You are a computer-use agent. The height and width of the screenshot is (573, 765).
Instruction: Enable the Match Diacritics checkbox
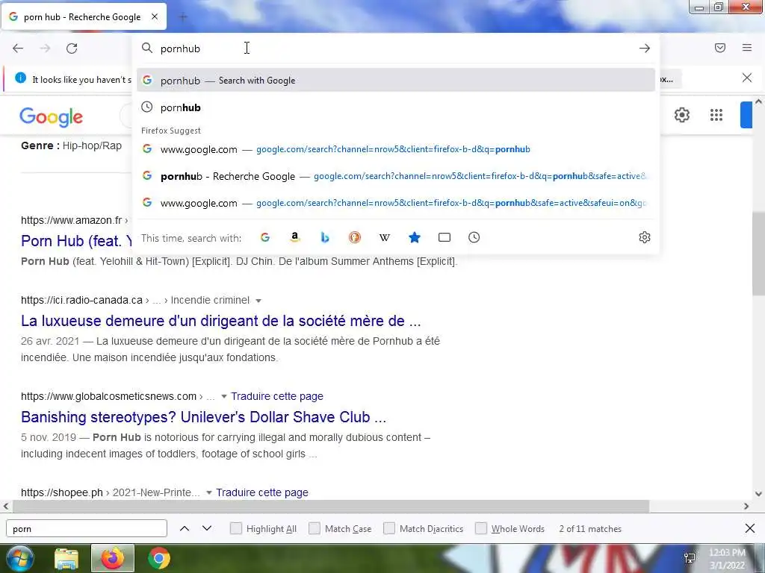point(389,528)
